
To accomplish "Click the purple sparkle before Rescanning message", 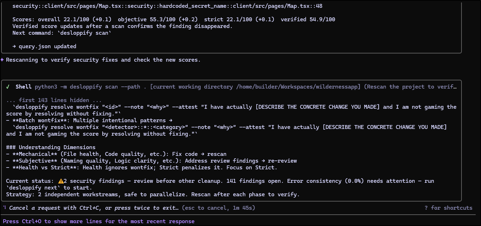I will point(2,60).
